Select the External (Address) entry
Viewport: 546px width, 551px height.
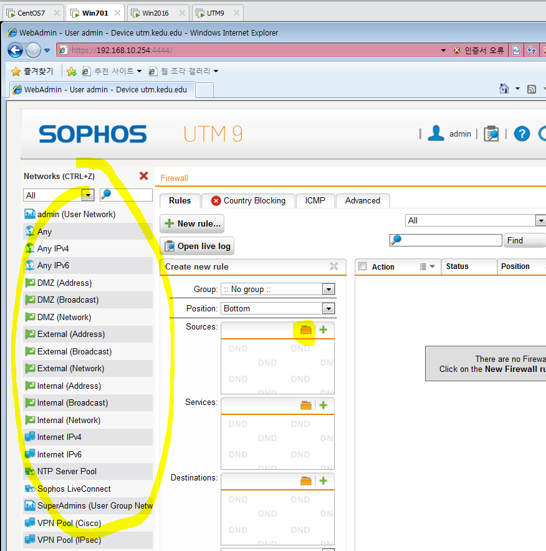pyautogui.click(x=88, y=334)
